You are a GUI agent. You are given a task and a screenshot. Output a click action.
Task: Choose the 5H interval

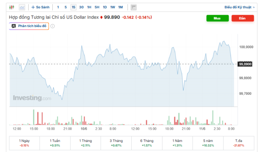(x=97, y=7)
